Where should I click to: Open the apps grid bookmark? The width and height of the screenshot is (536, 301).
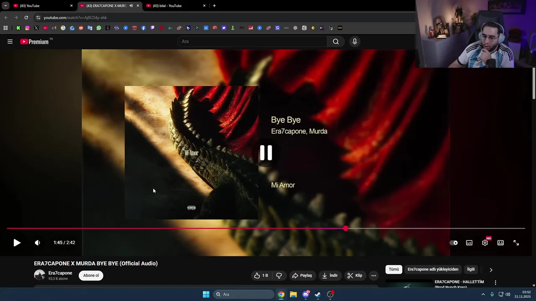[x=5, y=28]
